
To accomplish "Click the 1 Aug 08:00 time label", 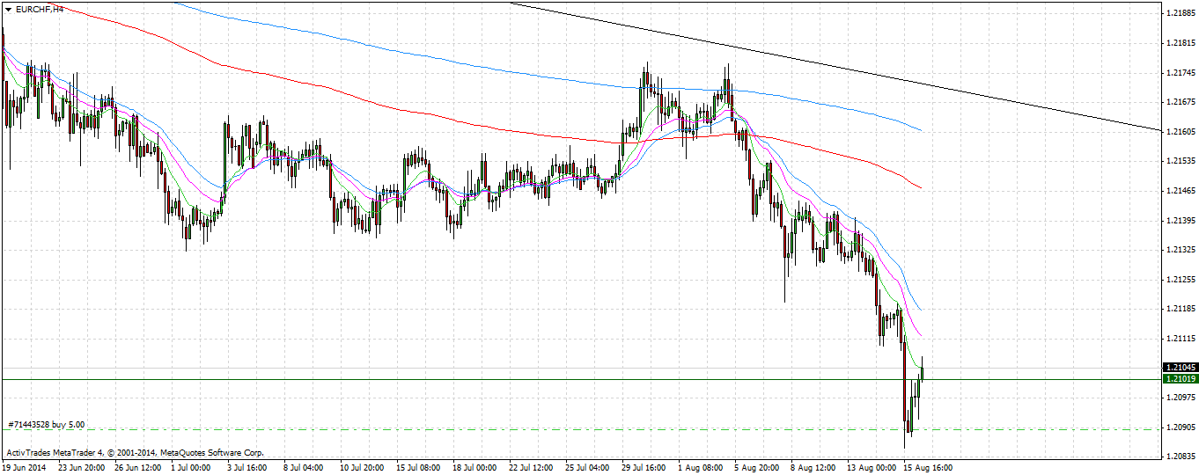I will (702, 467).
